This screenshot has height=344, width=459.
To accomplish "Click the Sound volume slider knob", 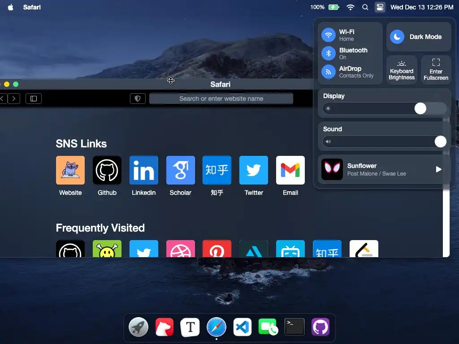I will point(440,142).
